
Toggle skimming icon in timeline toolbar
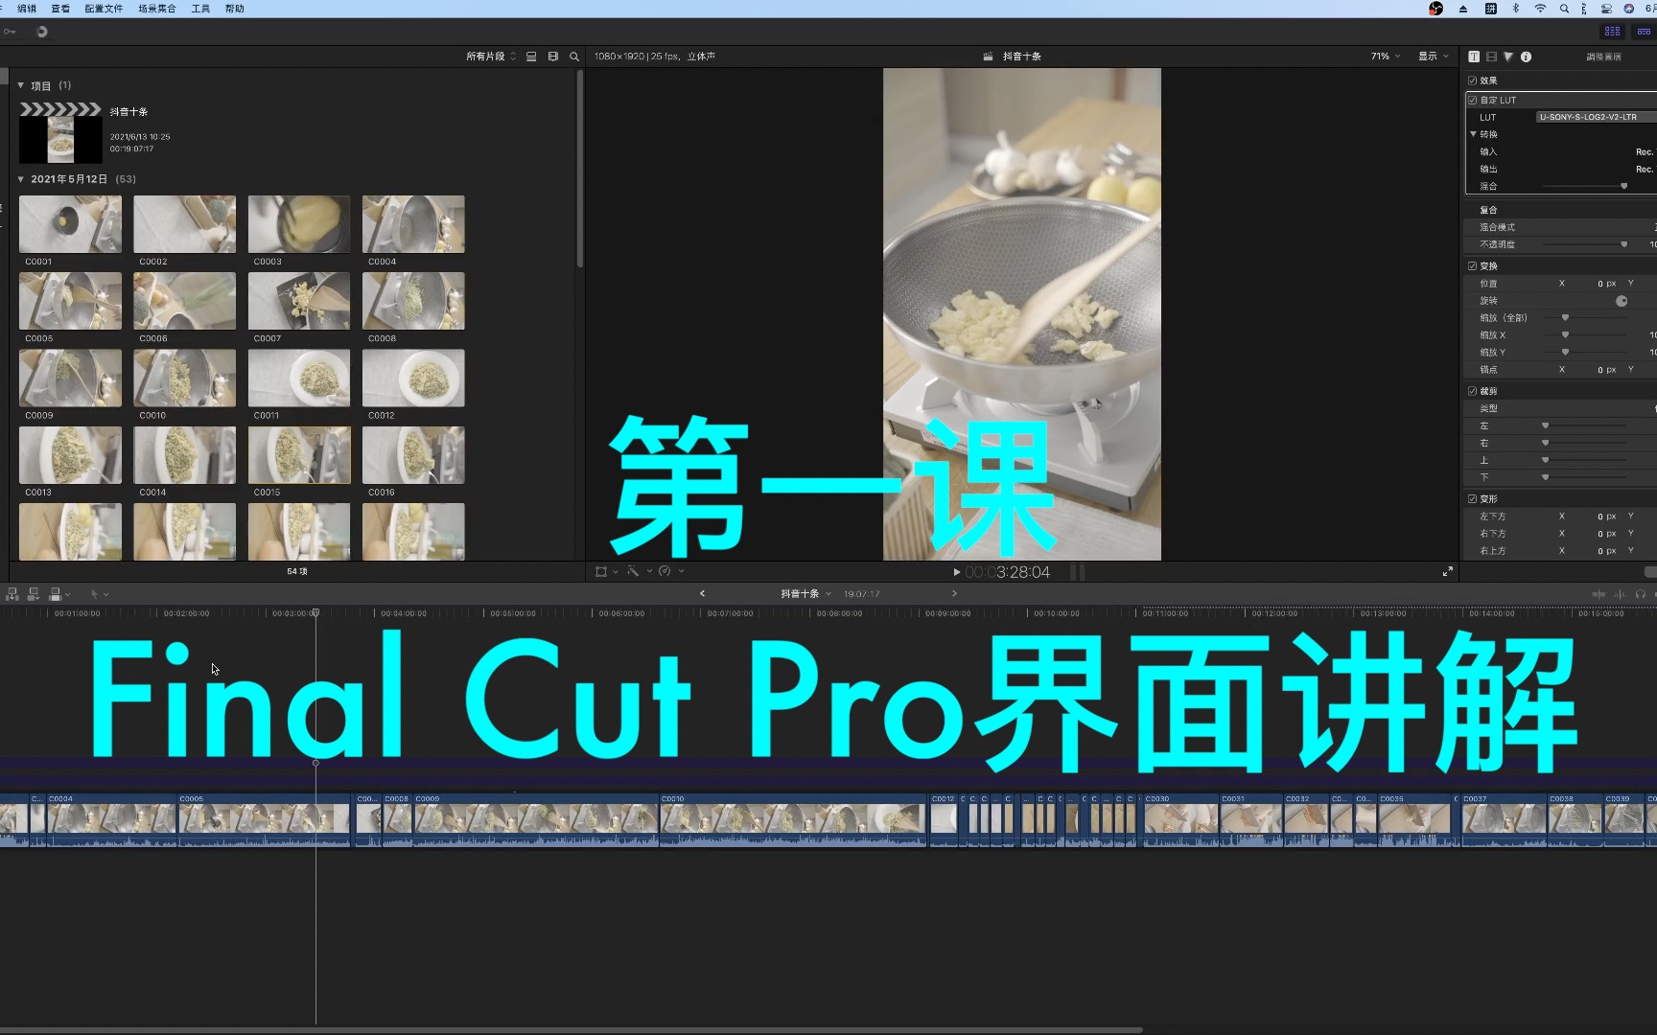pyautogui.click(x=1599, y=594)
